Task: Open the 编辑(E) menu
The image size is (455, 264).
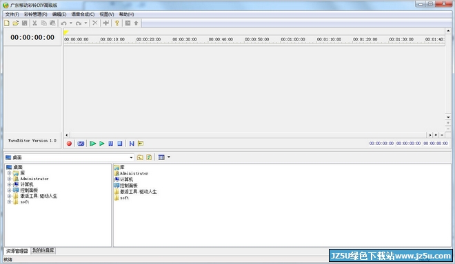Action: [59, 14]
